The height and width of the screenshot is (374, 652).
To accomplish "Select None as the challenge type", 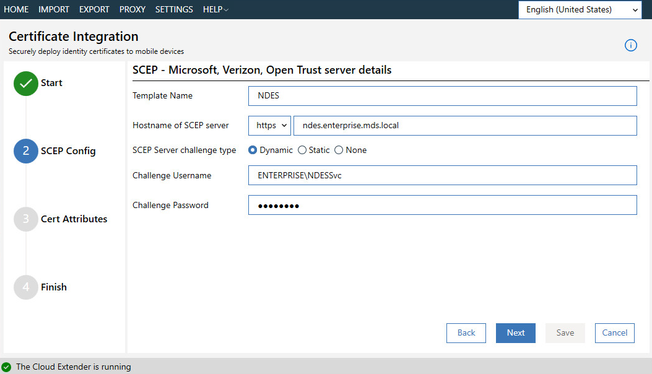I will pyautogui.click(x=339, y=150).
